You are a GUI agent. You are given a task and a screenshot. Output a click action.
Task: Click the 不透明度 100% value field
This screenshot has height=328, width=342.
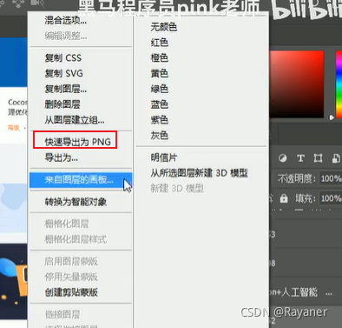pyautogui.click(x=331, y=178)
